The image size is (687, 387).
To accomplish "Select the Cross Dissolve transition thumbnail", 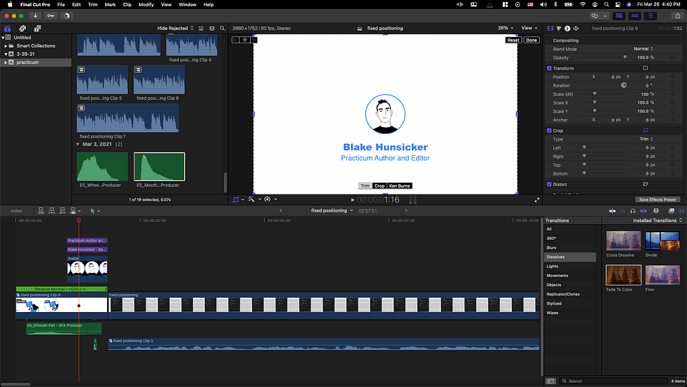I will [x=623, y=241].
